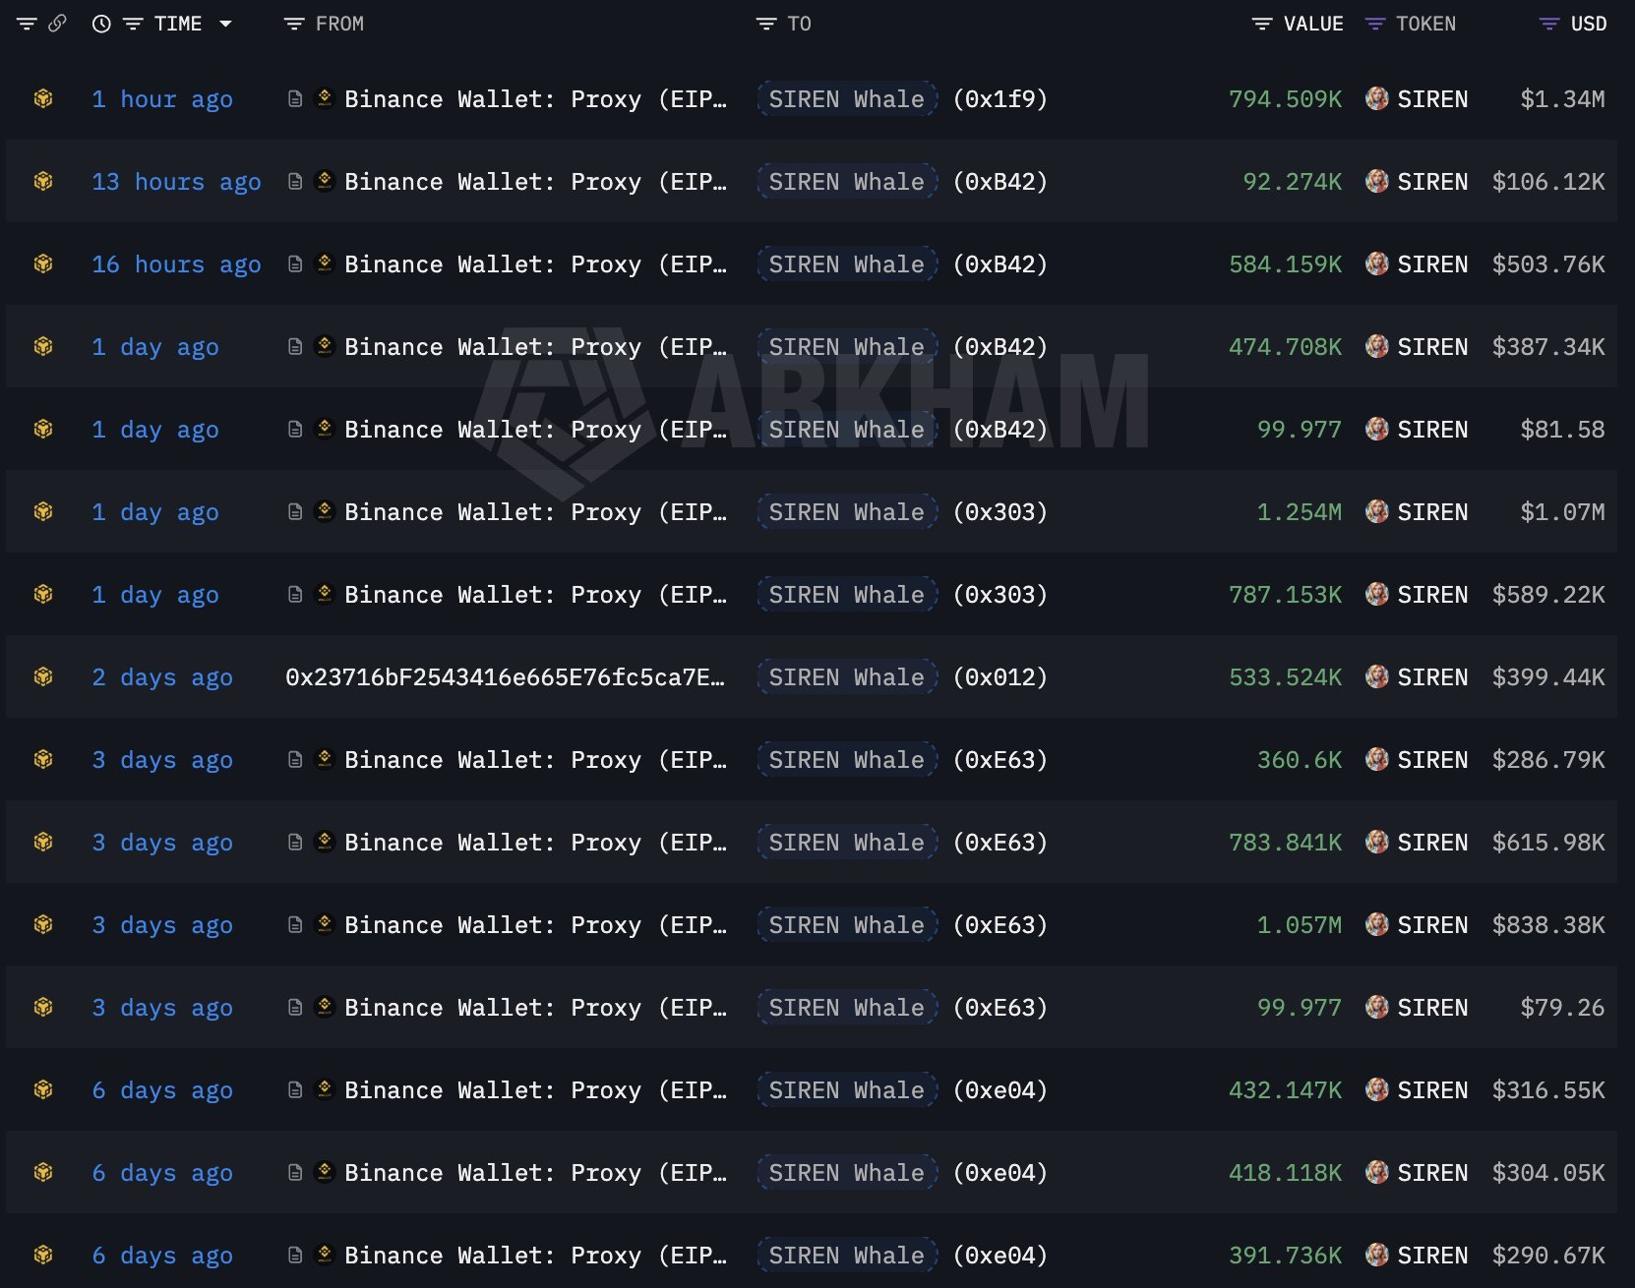The height and width of the screenshot is (1288, 1635).
Task: Click the SIREN token name in the 787.153K row
Action: pos(1432,595)
